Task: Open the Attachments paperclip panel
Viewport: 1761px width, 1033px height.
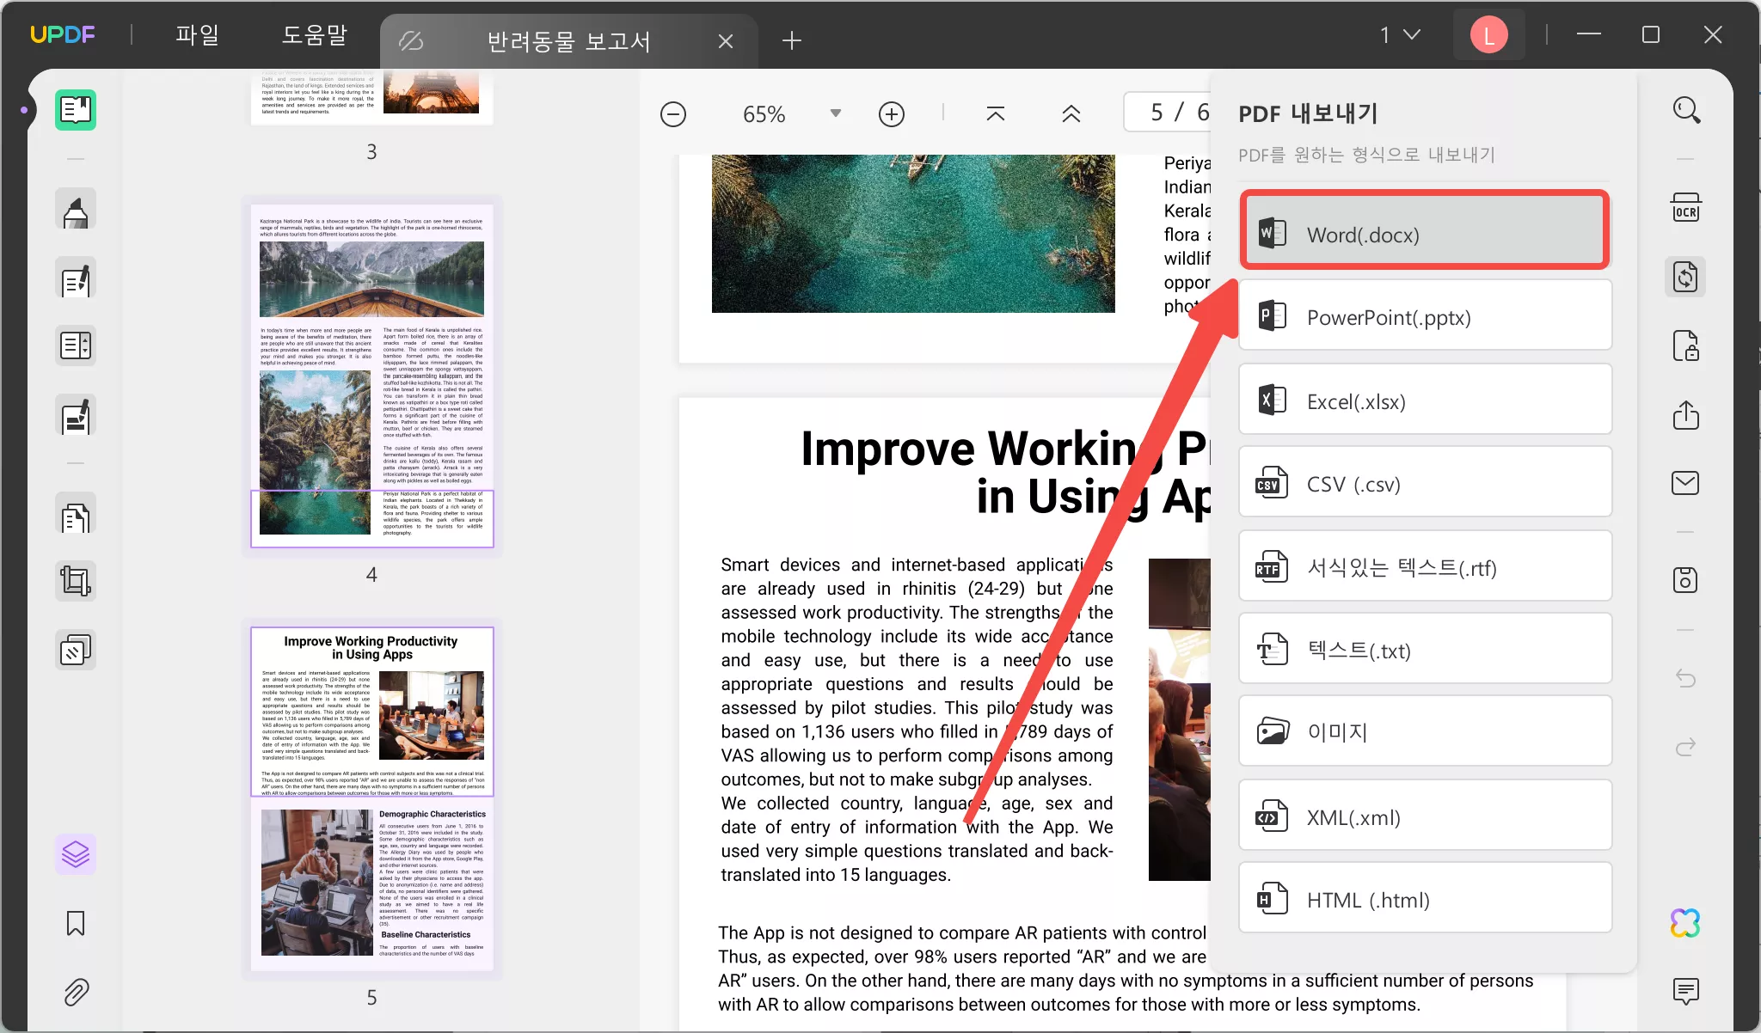Action: click(x=76, y=992)
